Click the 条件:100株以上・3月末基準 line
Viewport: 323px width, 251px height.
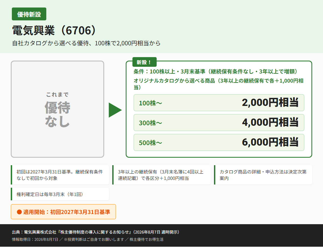[x=215, y=72]
